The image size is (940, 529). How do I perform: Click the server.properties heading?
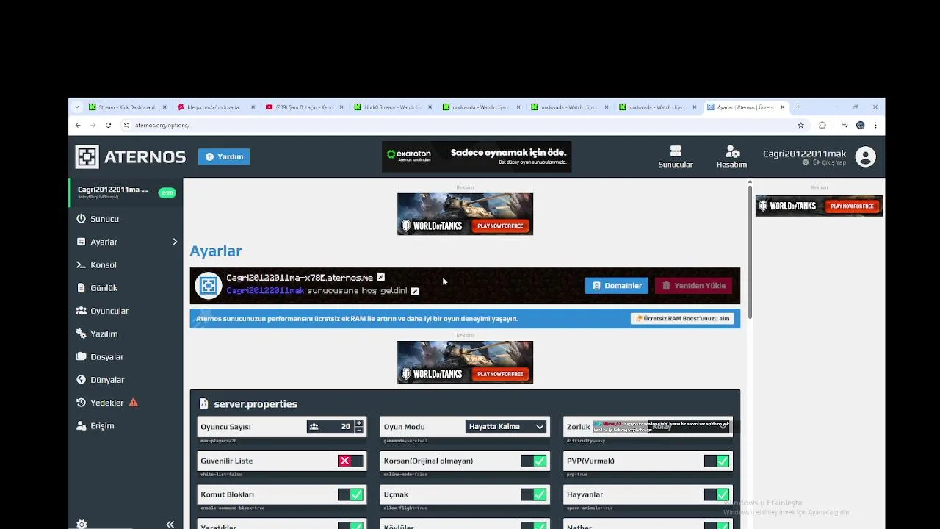tap(256, 404)
